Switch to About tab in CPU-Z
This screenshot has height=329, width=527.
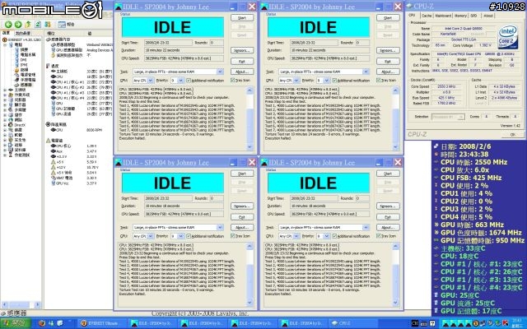coord(488,16)
